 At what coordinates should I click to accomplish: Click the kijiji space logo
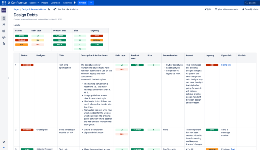4,10
